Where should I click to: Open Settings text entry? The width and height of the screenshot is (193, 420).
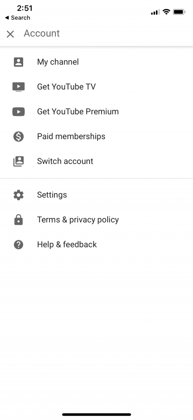click(x=52, y=195)
